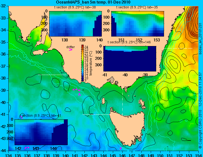Click longitude label 153 under the lat=-35 inset
Image resolution: width=203 pixels, height=157 pixels.
(157, 40)
